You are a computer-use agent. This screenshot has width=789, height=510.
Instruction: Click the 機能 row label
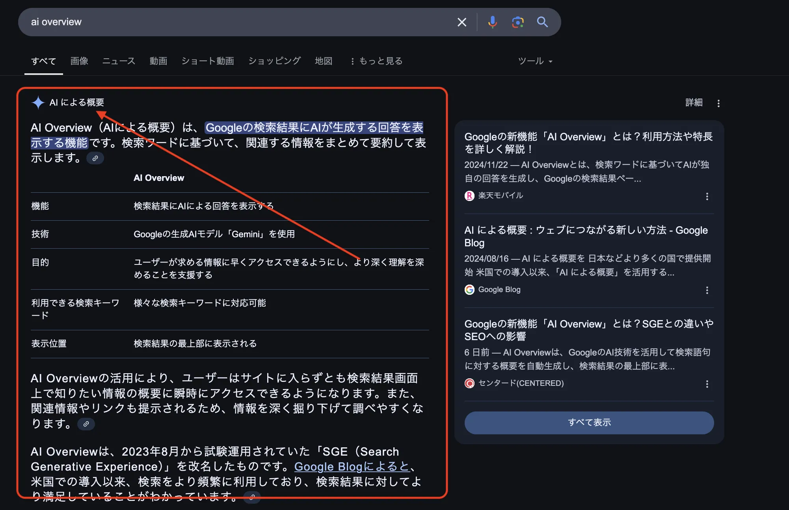tap(40, 206)
